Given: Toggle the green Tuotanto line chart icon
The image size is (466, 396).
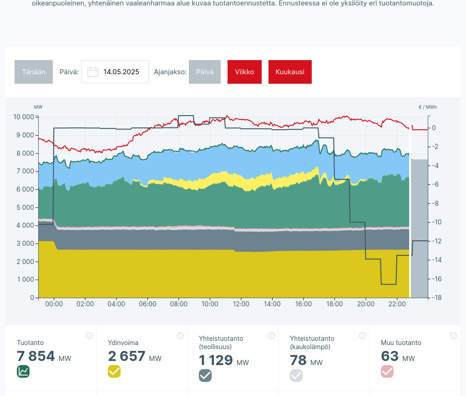Looking at the screenshot, I should 23,371.
